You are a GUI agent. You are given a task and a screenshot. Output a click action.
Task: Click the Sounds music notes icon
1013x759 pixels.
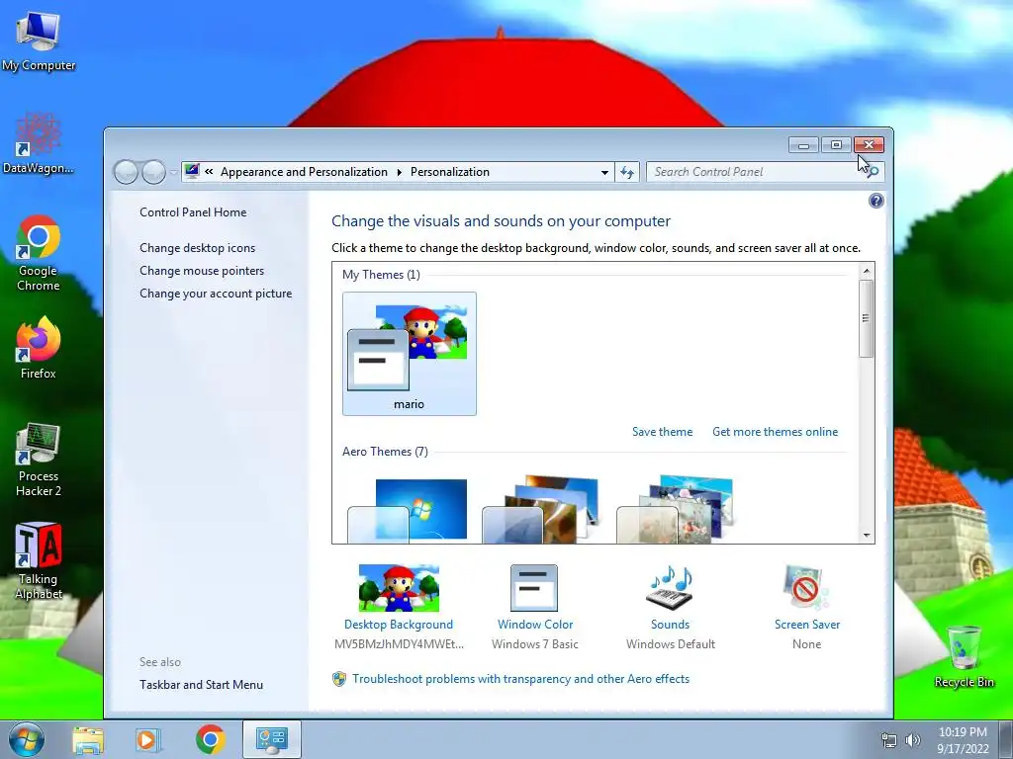coord(670,588)
